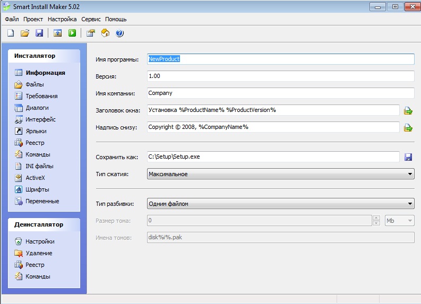Click the New project toolbar icon
Screen dimensions: 421x304
[x=11, y=33]
